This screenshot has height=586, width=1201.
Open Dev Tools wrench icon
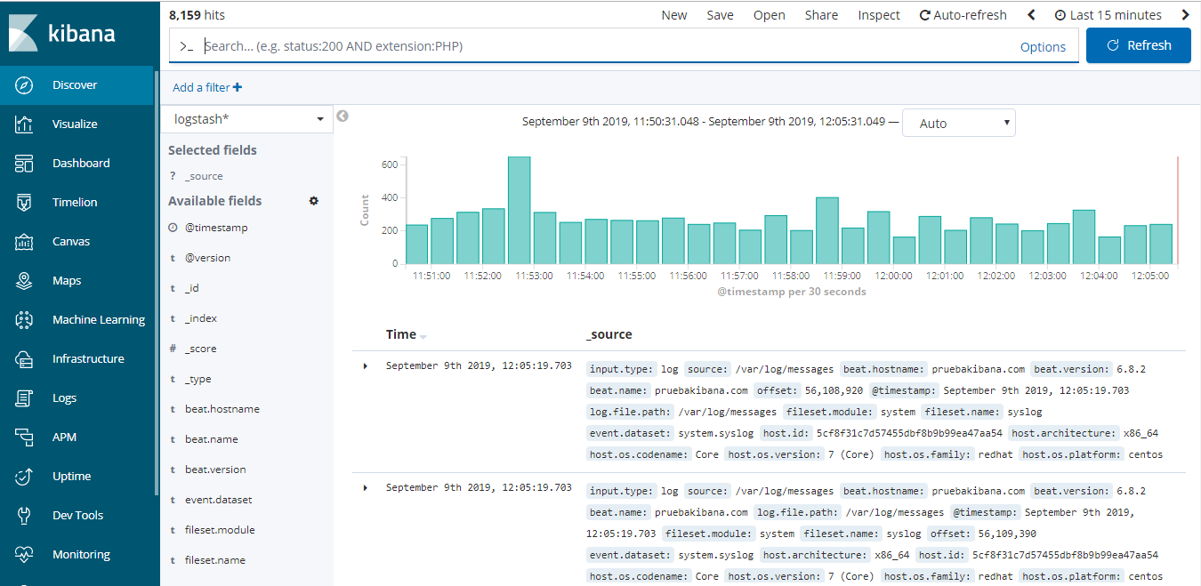pyautogui.click(x=24, y=516)
